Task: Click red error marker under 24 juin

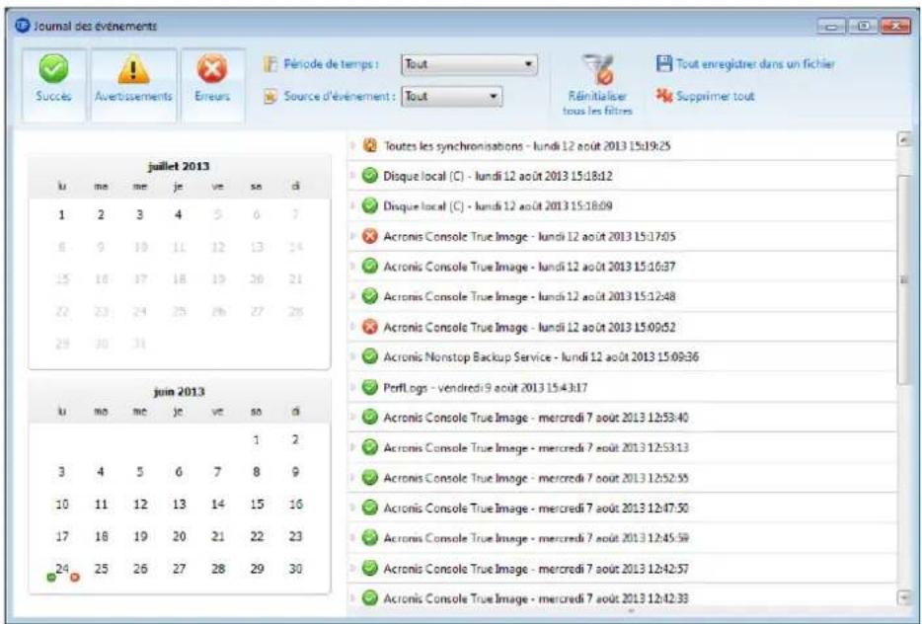Action: (75, 578)
